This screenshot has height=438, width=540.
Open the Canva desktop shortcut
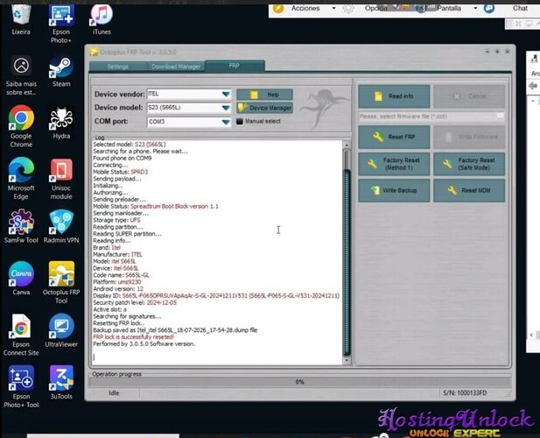(21, 279)
